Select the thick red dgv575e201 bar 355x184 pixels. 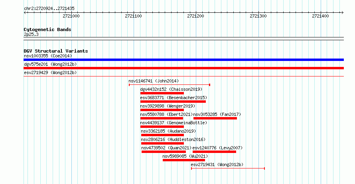(x=183, y=68)
